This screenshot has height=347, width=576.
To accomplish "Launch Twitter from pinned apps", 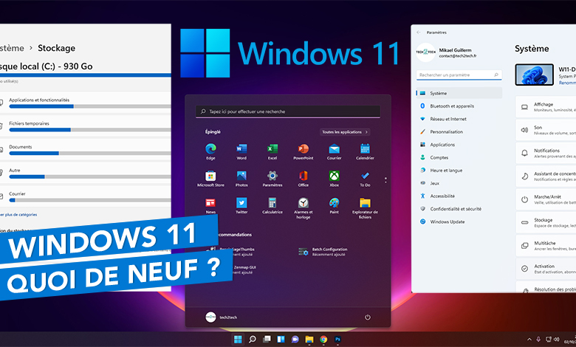I will point(241,206).
